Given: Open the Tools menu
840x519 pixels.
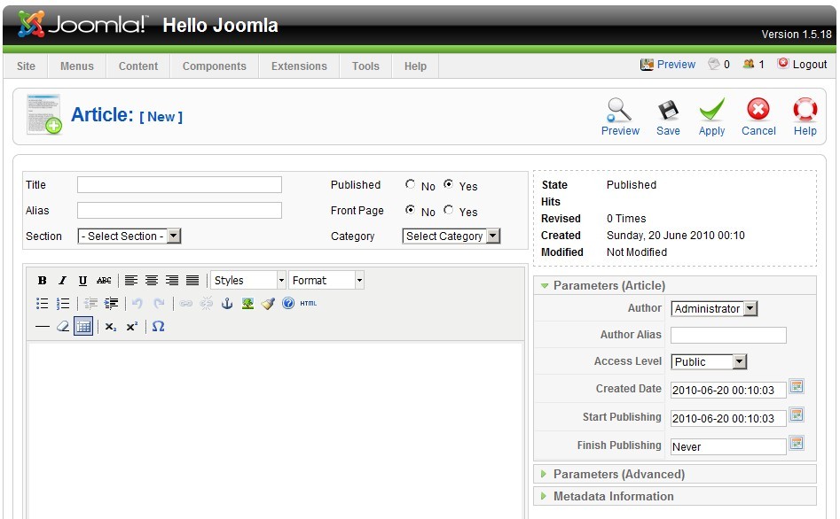Looking at the screenshot, I should 366,66.
